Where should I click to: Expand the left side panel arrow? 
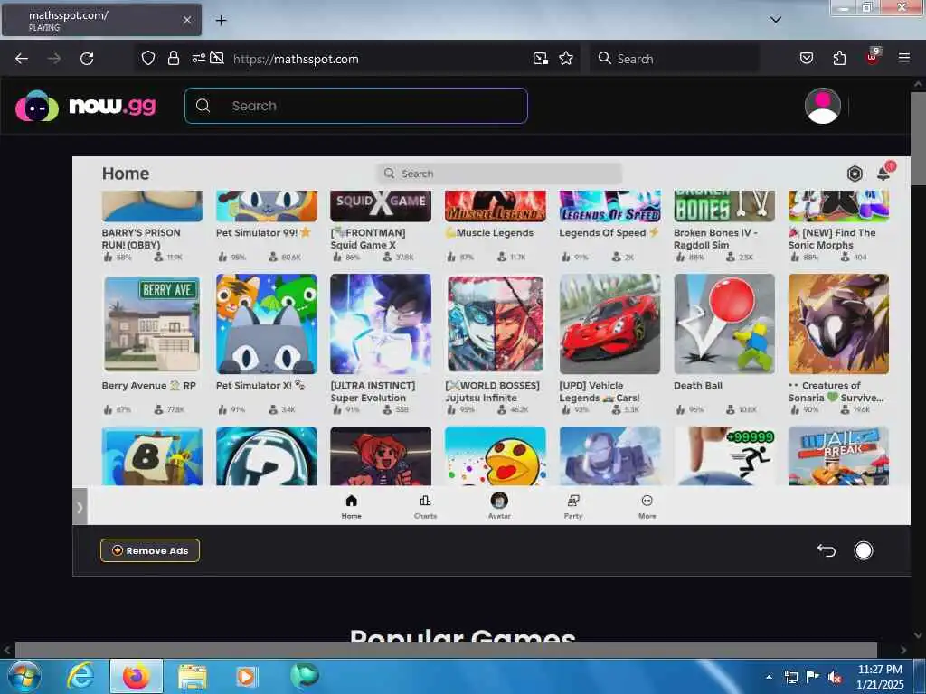80,506
